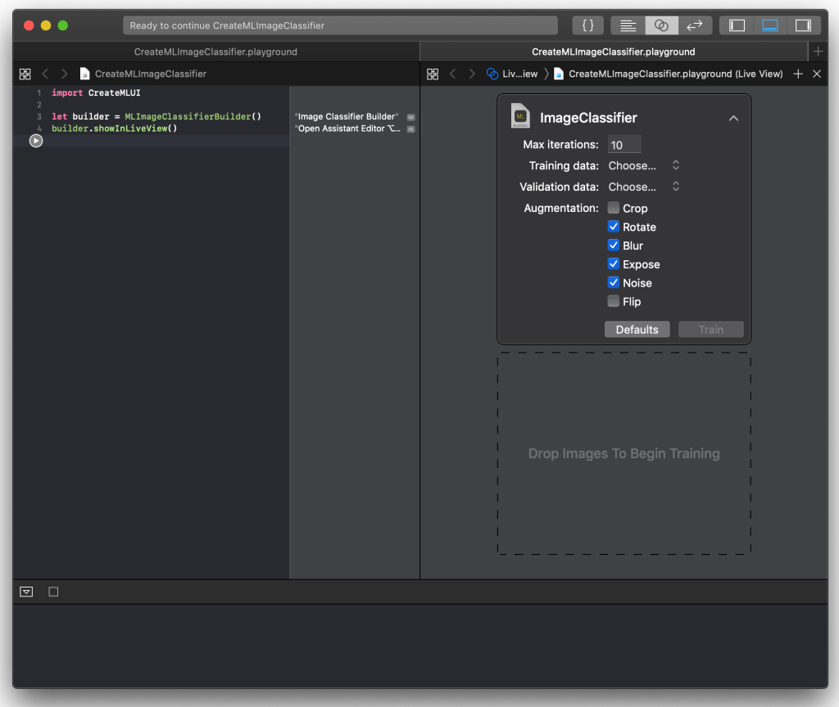
Task: Open the related items grid in left editor
Action: 25,74
